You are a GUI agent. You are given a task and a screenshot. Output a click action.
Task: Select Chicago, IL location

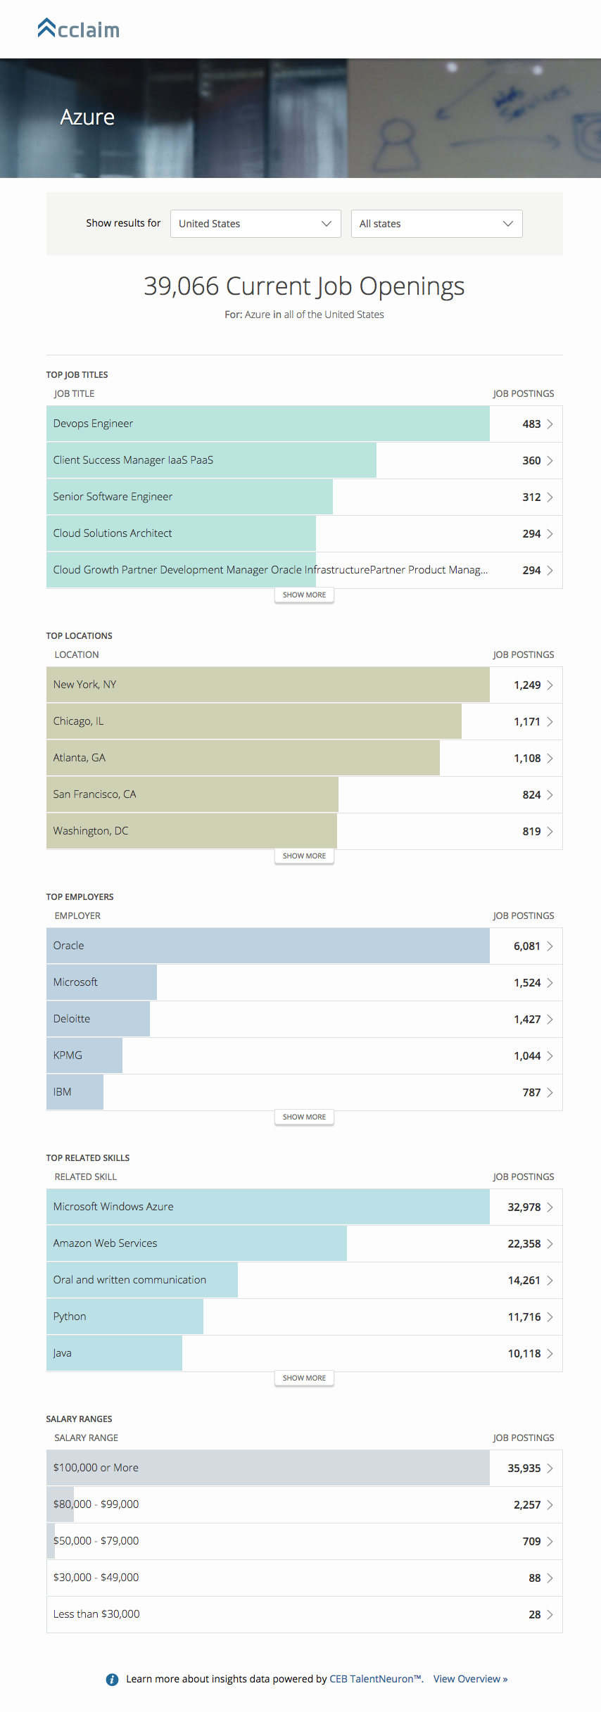click(x=78, y=721)
